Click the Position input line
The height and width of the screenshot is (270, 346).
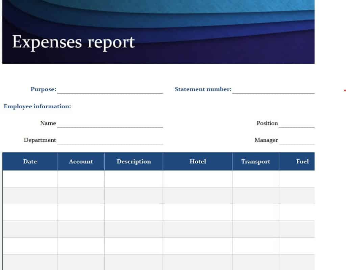(x=297, y=123)
